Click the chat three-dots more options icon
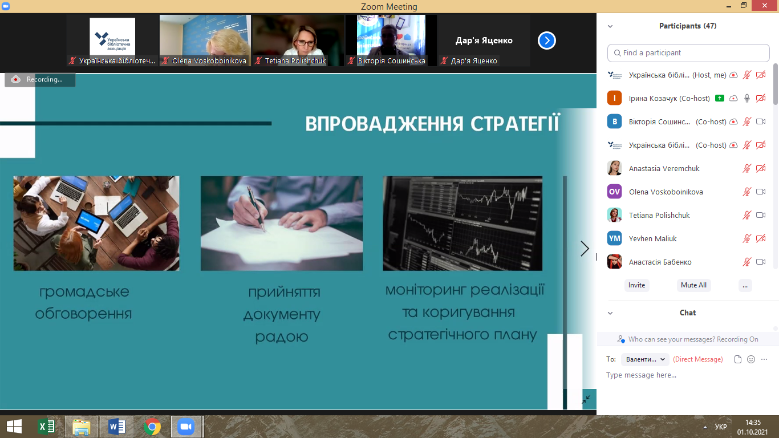Viewport: 779px width, 438px height. coord(764,359)
